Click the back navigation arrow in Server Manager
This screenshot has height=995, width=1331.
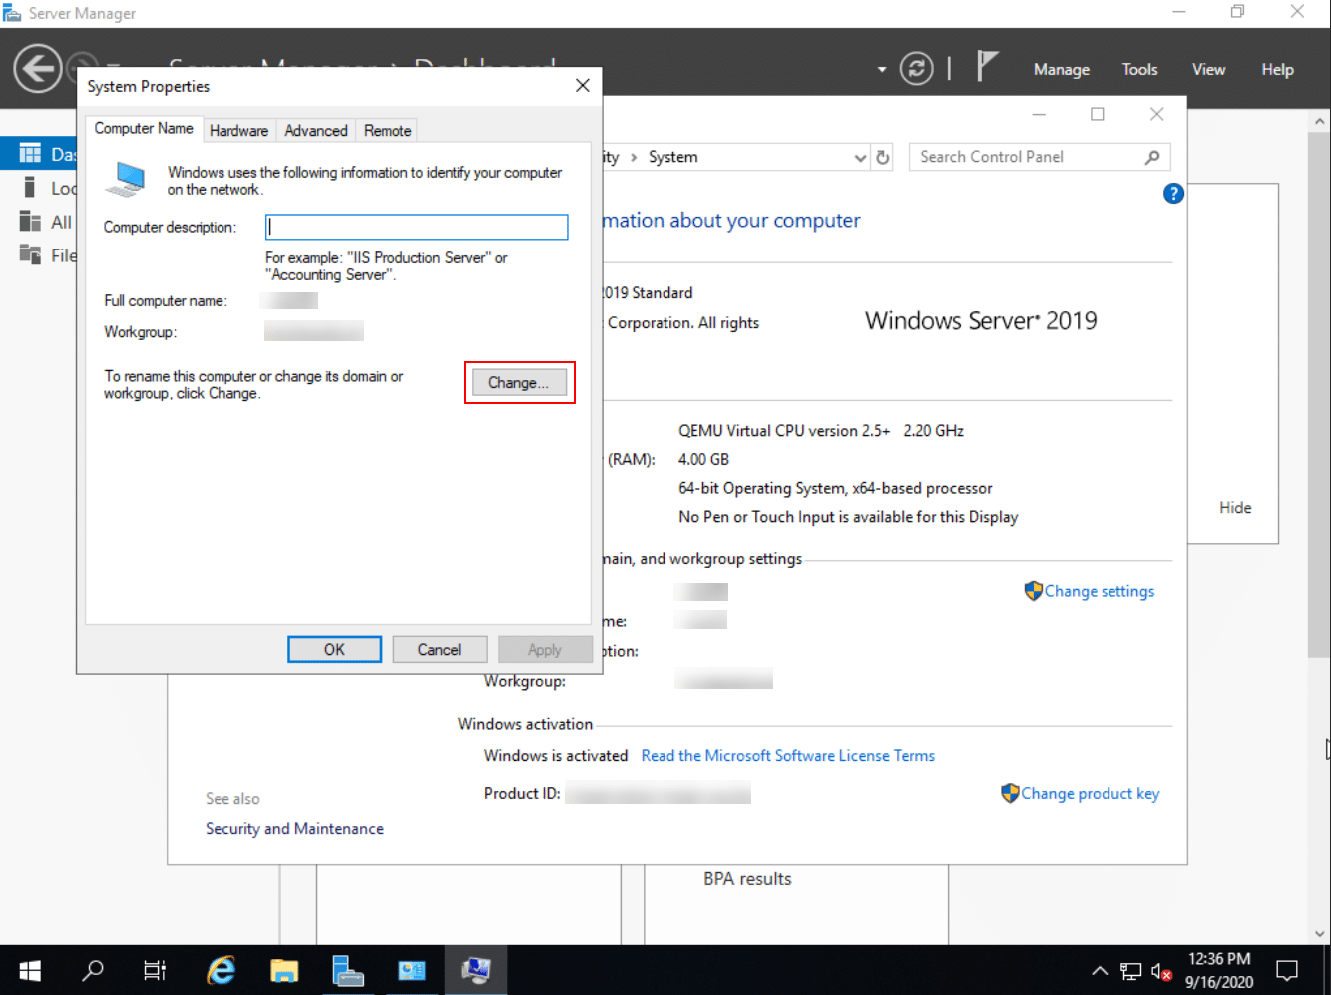pyautogui.click(x=37, y=69)
